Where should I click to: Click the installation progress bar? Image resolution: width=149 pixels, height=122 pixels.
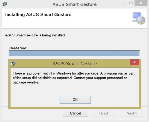click(x=74, y=53)
